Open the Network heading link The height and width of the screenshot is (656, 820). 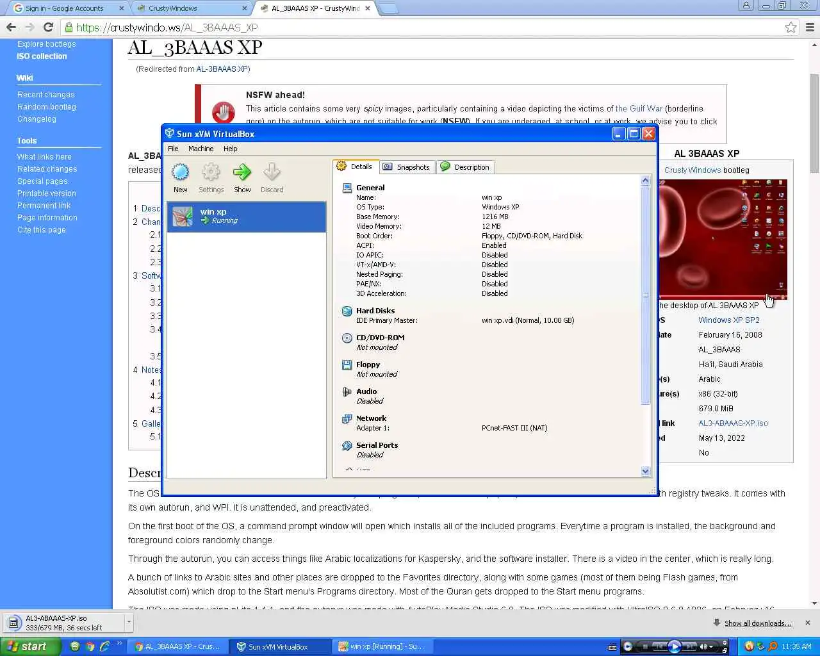[x=371, y=418]
